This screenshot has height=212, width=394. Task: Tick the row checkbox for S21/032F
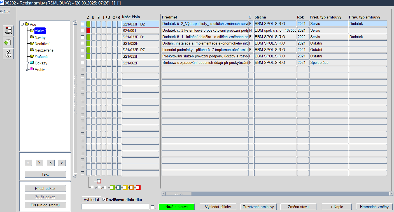coord(82,43)
